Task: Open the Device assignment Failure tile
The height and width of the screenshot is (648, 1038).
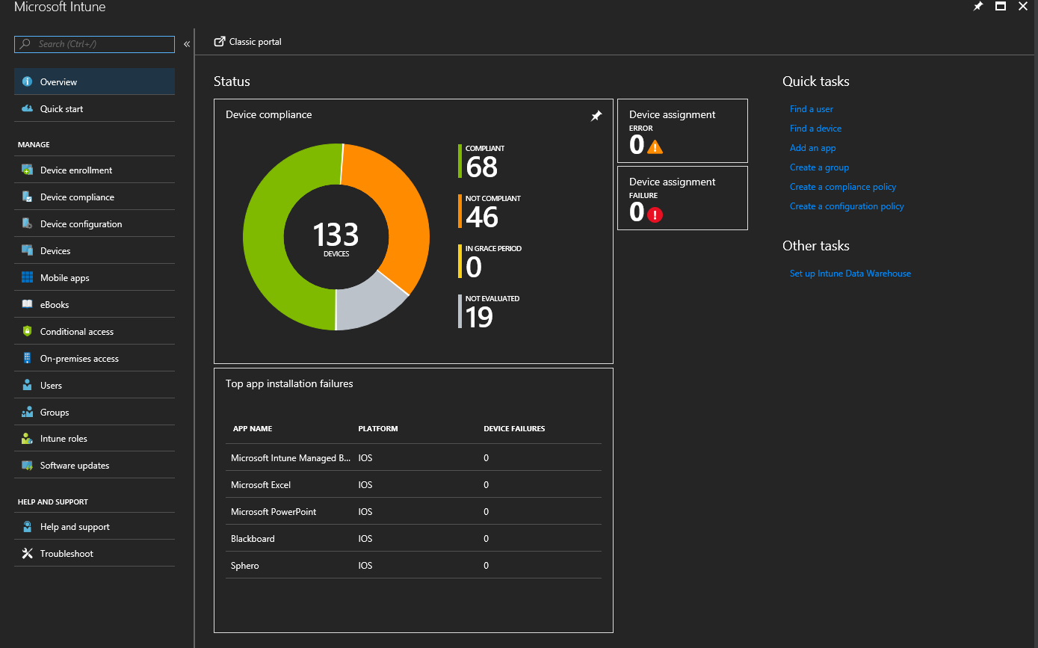Action: click(x=682, y=198)
